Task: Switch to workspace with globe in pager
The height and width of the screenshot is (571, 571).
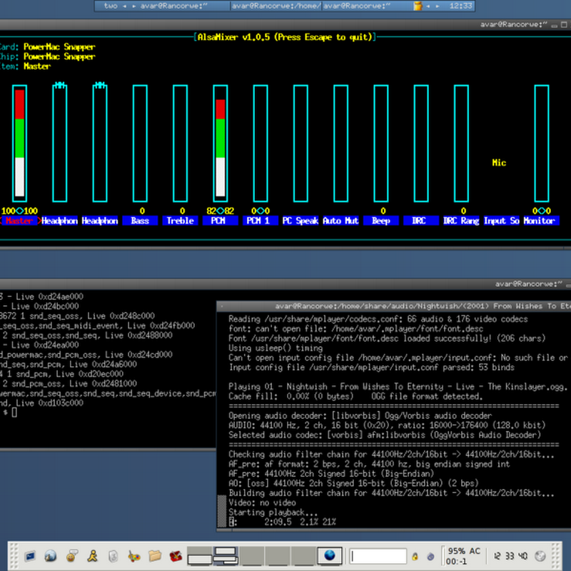Action: [x=329, y=555]
